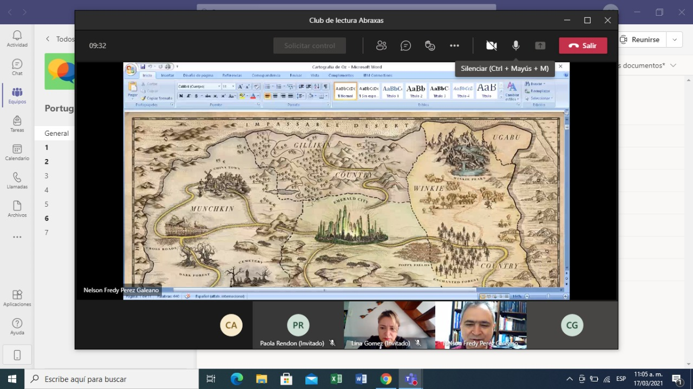Click the Wi-Fi network tray icon
The height and width of the screenshot is (389, 693).
607,379
